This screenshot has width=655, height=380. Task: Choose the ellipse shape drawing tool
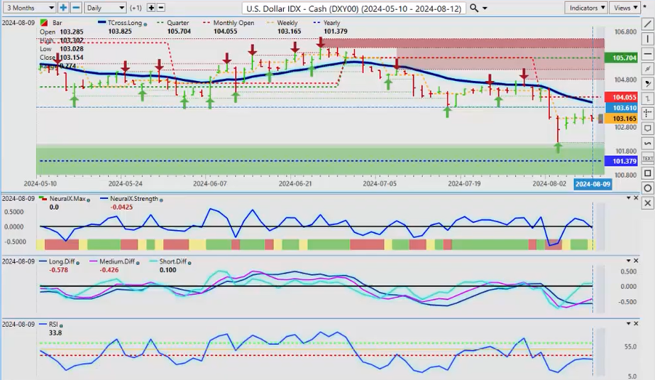pos(647,188)
